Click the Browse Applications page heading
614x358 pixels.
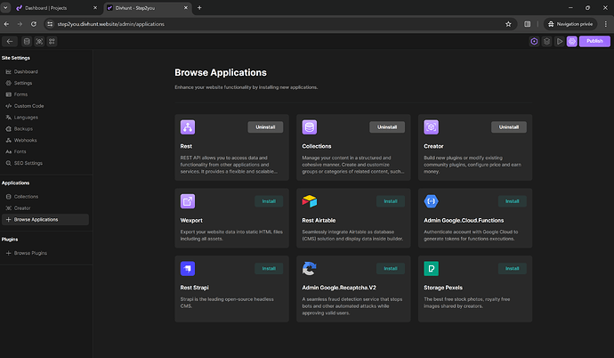pyautogui.click(x=221, y=72)
